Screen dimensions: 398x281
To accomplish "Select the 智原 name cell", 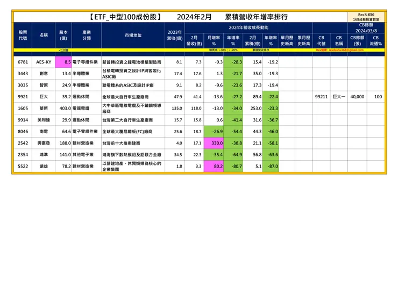I will click(44, 85).
